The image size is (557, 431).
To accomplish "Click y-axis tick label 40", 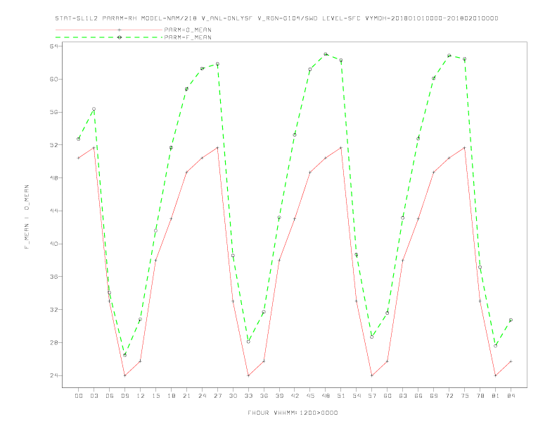I will (x=54, y=244).
